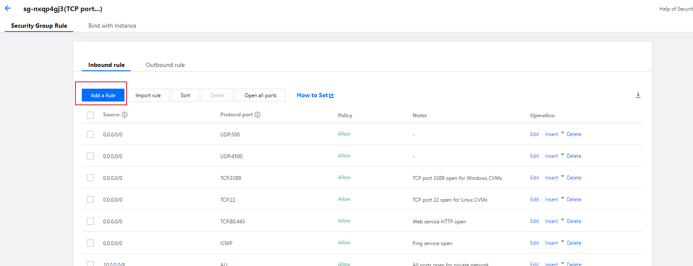Image resolution: width=693 pixels, height=266 pixels.
Task: Edit the TCP:80,443 rule
Action: tap(534, 221)
